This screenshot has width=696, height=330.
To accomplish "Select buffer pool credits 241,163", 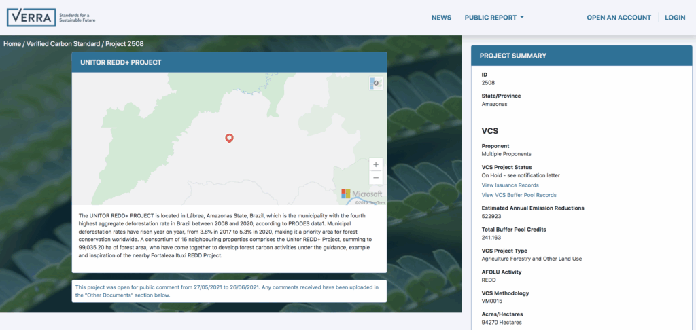I will click(492, 238).
